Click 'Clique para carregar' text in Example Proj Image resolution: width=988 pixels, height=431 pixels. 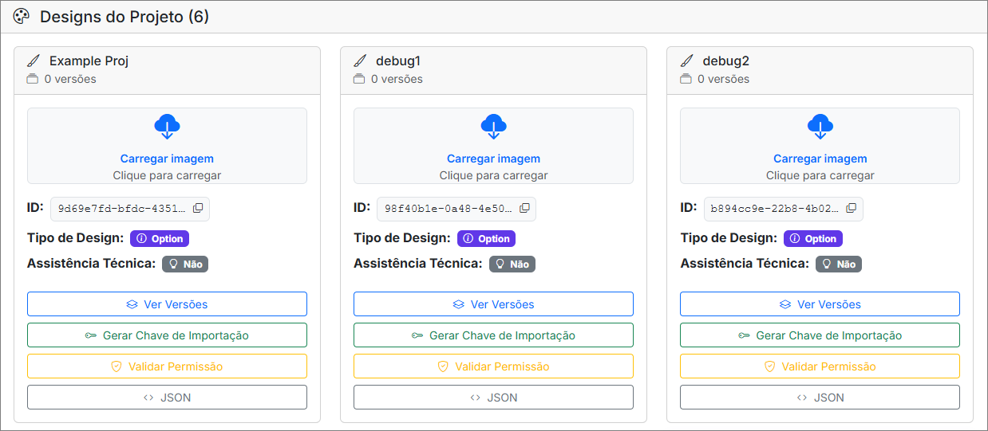(167, 175)
